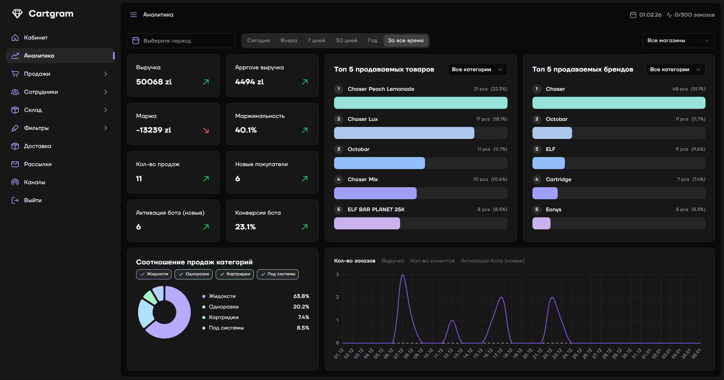
Task: Click the Продажи shopping cart icon
Action: click(x=15, y=74)
